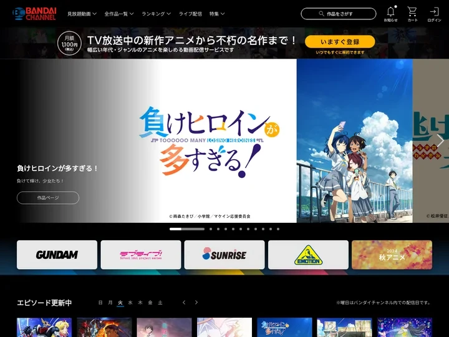
Task: Click the previous episodes arrow
Action: pyautogui.click(x=184, y=302)
